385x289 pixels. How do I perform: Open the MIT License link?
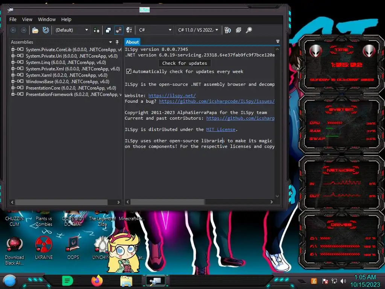tap(220, 129)
